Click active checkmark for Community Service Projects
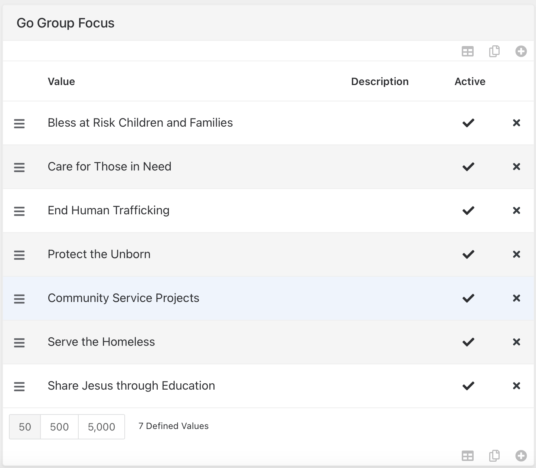The height and width of the screenshot is (468, 536). pyautogui.click(x=468, y=298)
